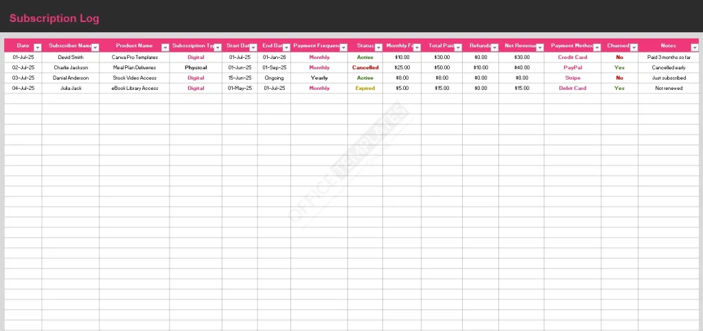This screenshot has height=331, width=703.
Task: Select the '02-Jul-25' date cell
Action: [x=23, y=68]
